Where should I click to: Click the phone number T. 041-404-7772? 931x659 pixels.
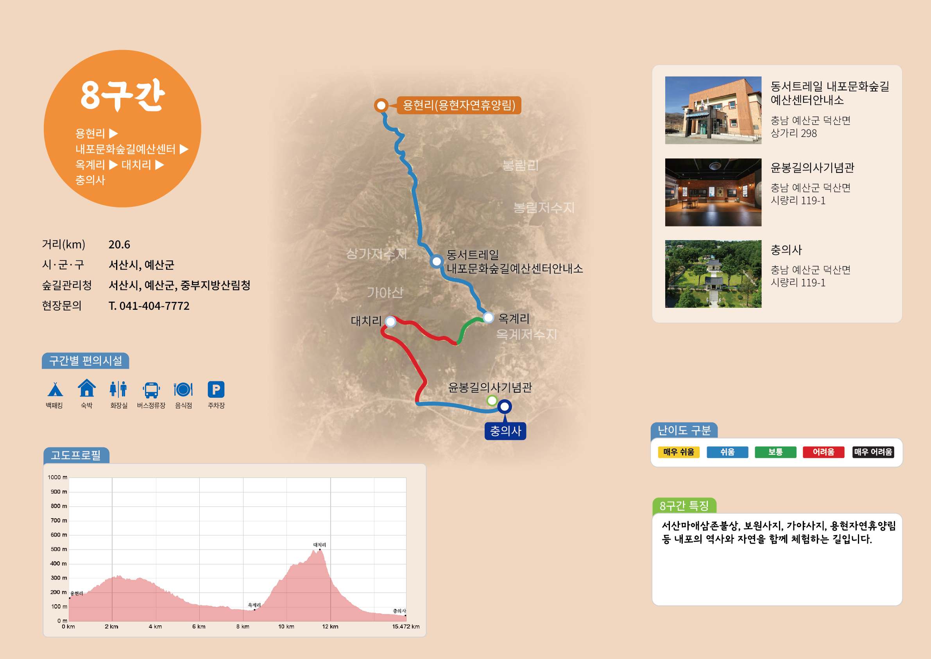tap(149, 306)
